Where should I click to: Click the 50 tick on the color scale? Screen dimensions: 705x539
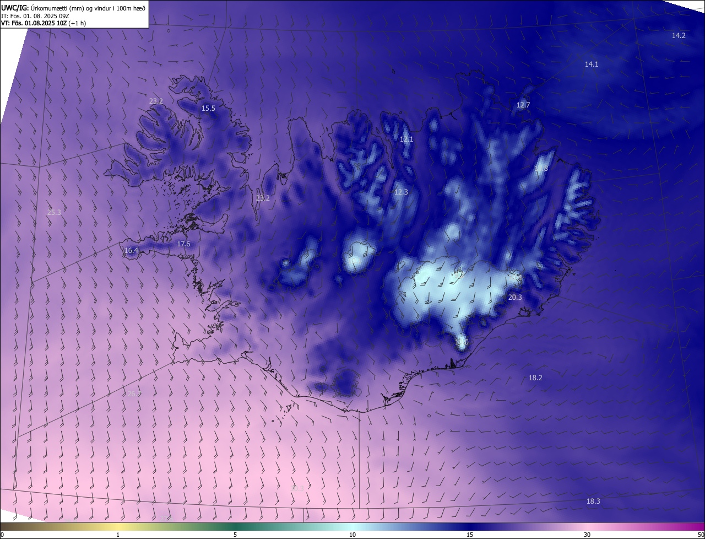pyautogui.click(x=701, y=535)
